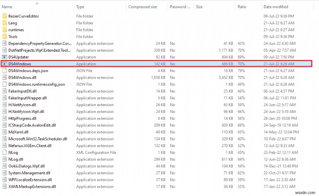The width and height of the screenshot is (319, 196).
Task: Click the Microsoft.Win32.TaskScheduler.dll file icon
Action: [4, 139]
